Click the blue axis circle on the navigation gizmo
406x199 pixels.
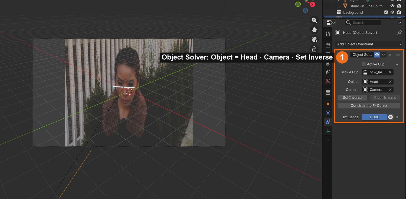point(305,10)
